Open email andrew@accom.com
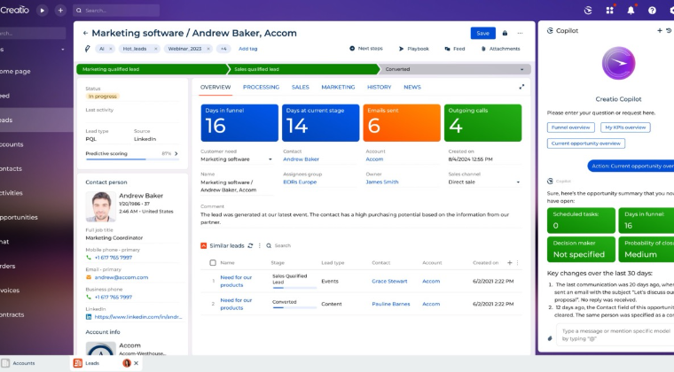674x372 pixels. point(121,277)
